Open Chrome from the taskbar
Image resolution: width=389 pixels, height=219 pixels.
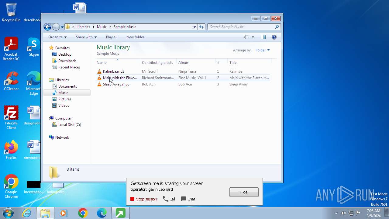[x=83, y=213]
